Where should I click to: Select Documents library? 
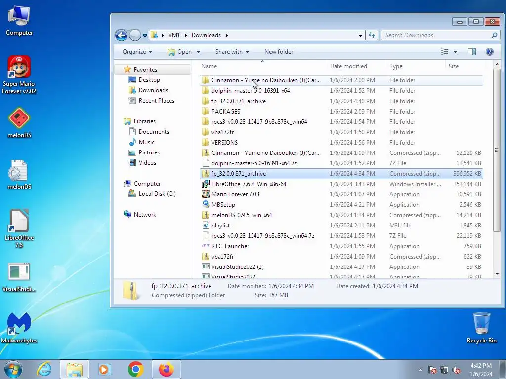154,132
